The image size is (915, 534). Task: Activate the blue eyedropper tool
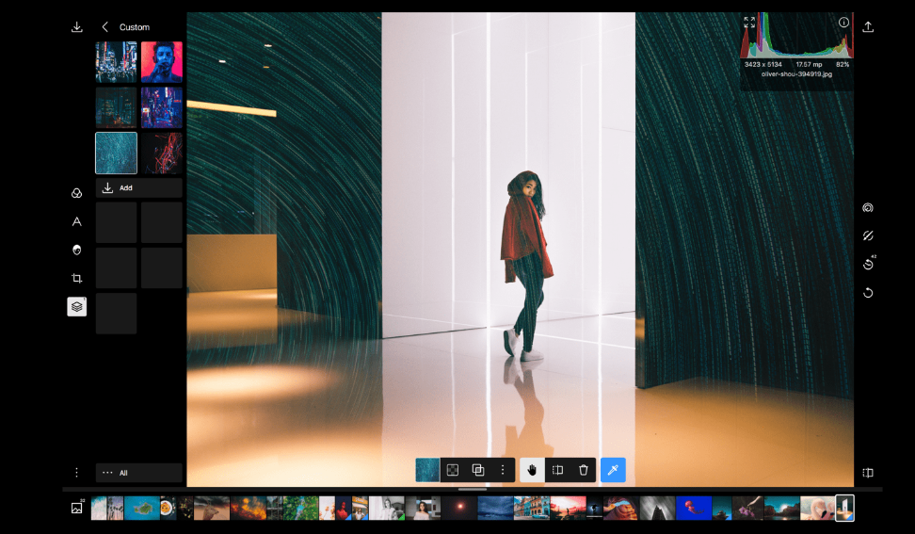tap(613, 470)
